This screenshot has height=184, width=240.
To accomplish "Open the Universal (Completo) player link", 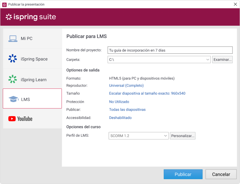I will (126, 86).
